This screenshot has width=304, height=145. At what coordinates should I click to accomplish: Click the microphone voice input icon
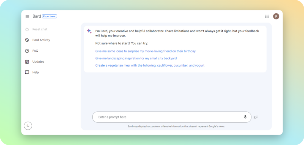point(245,117)
